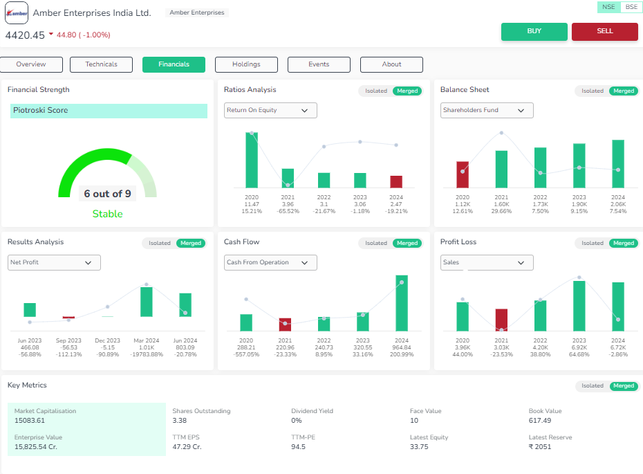
Task: Click the green BUY button
Action: 534,32
